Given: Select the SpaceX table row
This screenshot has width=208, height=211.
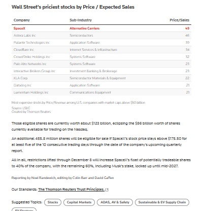Looking at the screenshot, I should click(x=101, y=28).
